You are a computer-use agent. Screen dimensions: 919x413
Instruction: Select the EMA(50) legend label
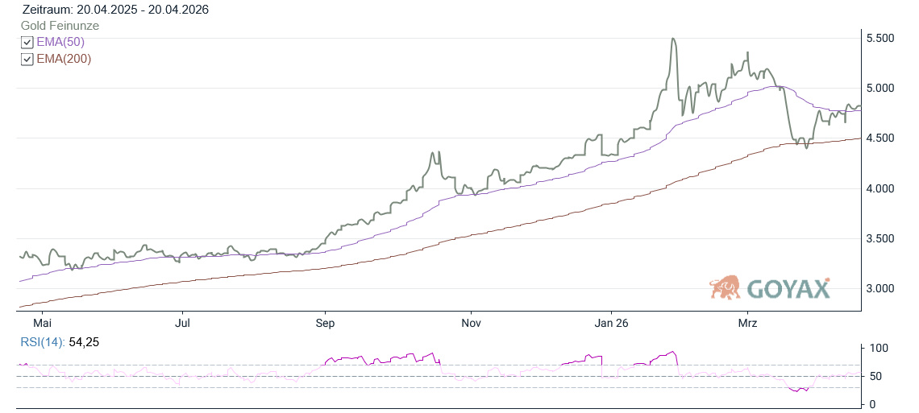[x=60, y=42]
